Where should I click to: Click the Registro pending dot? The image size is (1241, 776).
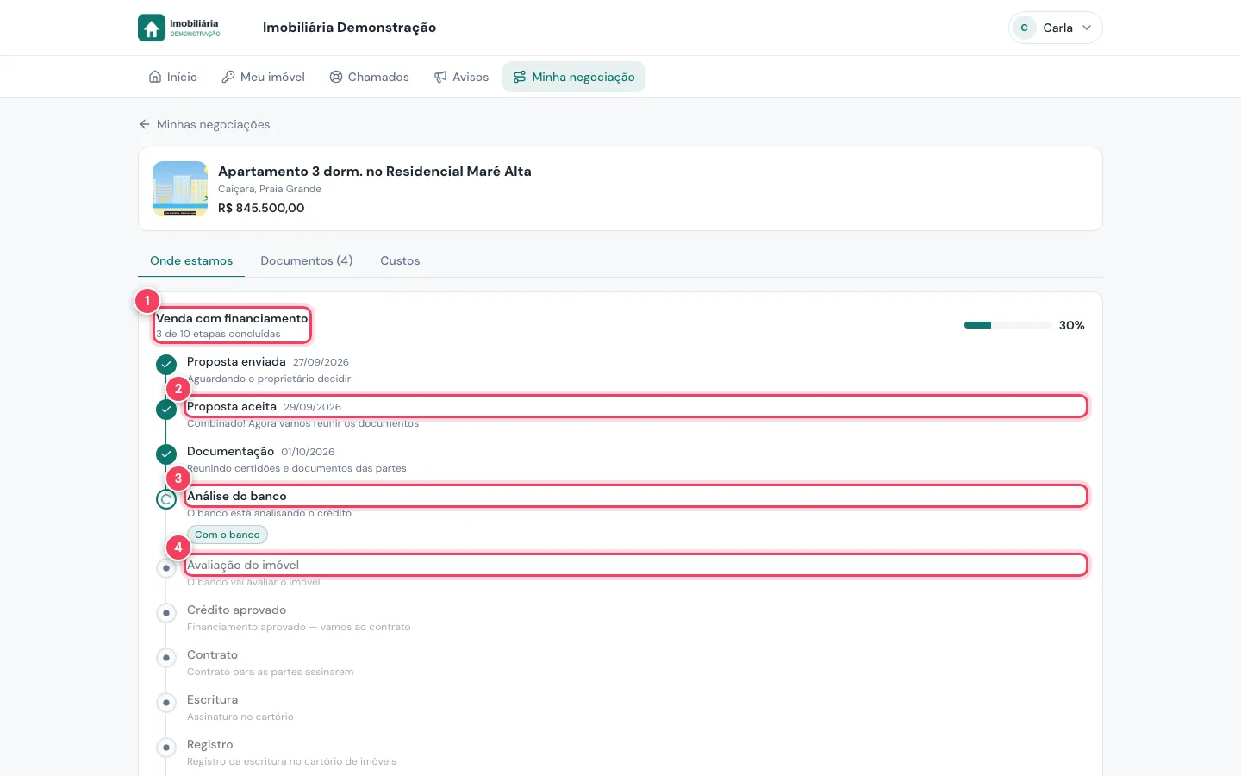(x=166, y=747)
